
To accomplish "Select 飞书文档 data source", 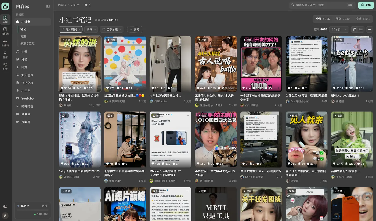I will coord(33,83).
